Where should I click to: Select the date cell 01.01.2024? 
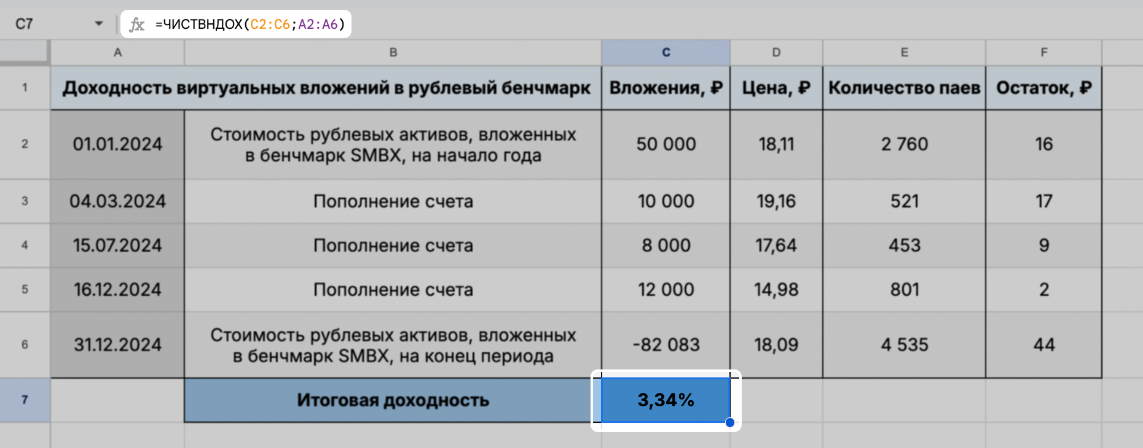point(117,144)
